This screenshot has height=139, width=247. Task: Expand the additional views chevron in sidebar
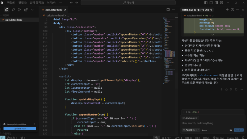point(32,10)
